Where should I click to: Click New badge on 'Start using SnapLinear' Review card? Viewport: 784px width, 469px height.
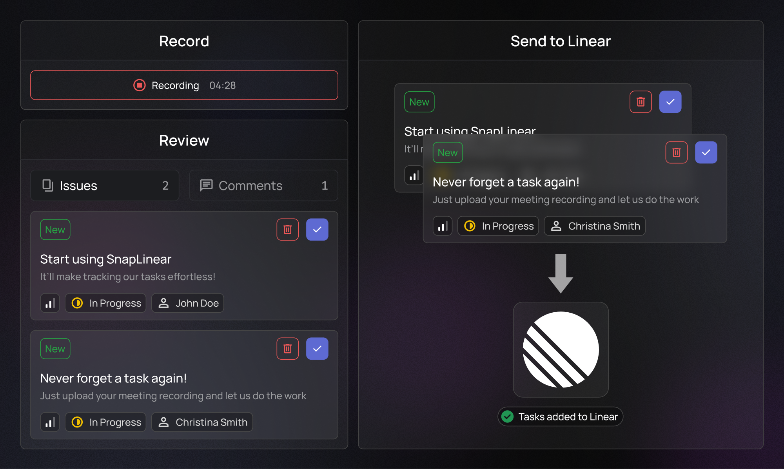pos(55,230)
